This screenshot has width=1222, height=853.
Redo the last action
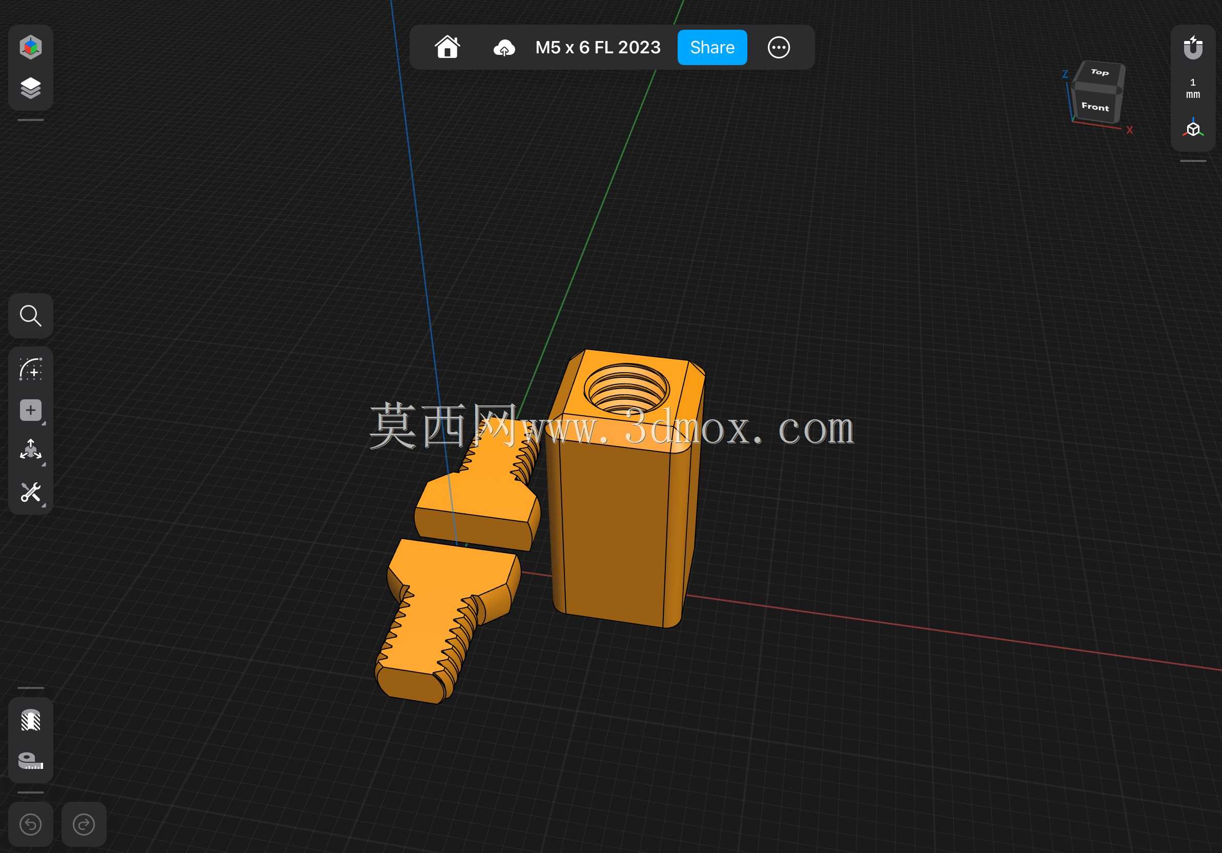point(84,824)
